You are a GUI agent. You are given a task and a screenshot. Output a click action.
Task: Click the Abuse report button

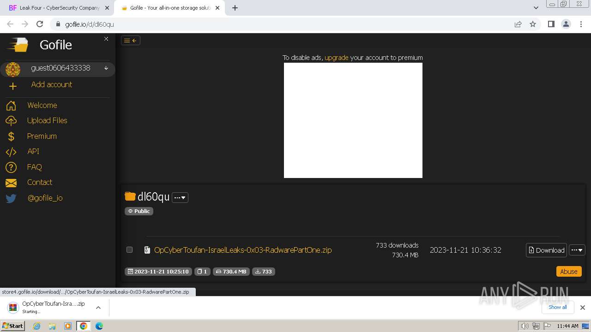[569, 272]
